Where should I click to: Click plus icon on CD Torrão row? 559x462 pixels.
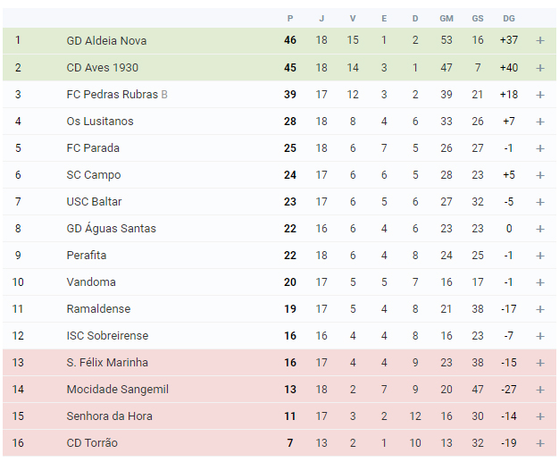point(539,443)
